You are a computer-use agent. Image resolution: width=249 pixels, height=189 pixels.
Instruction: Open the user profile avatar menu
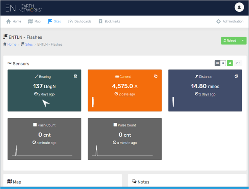(x=239, y=7)
